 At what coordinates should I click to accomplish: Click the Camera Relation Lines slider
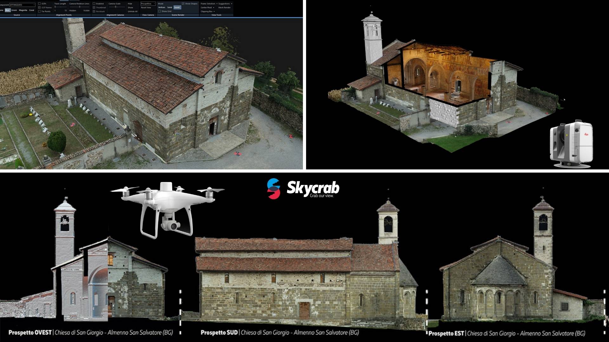80,7
